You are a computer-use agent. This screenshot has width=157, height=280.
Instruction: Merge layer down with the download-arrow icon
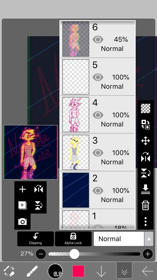point(146,189)
